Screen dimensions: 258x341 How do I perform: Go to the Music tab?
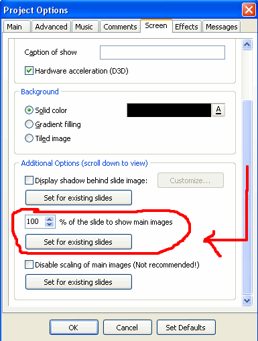84,27
